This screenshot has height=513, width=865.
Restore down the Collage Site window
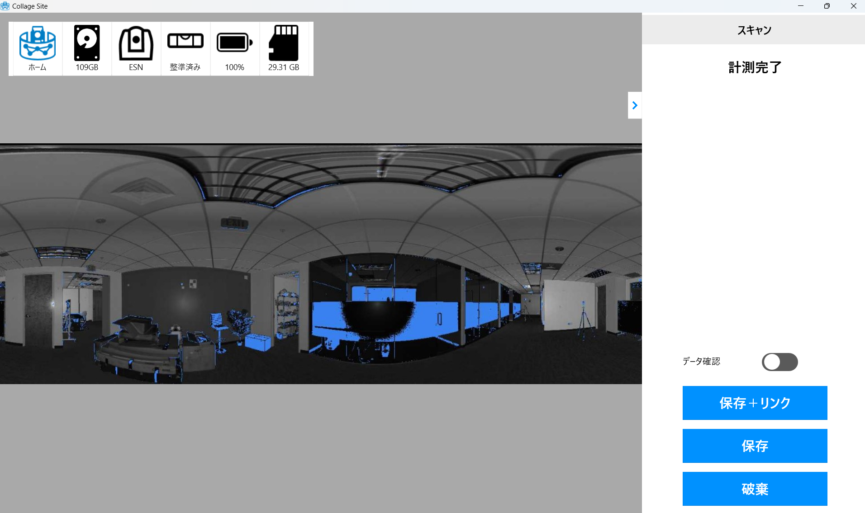[x=827, y=6]
